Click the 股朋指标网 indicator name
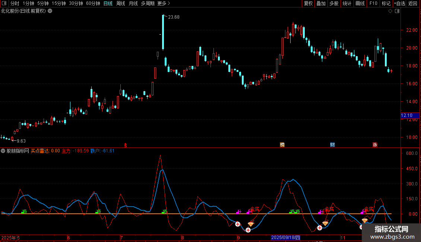Viewport: 421px width, 242px height. (x=18, y=151)
